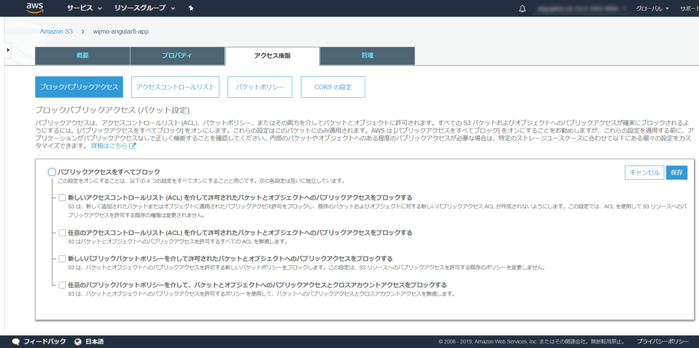Open the フィードバック footer link

coord(45,342)
